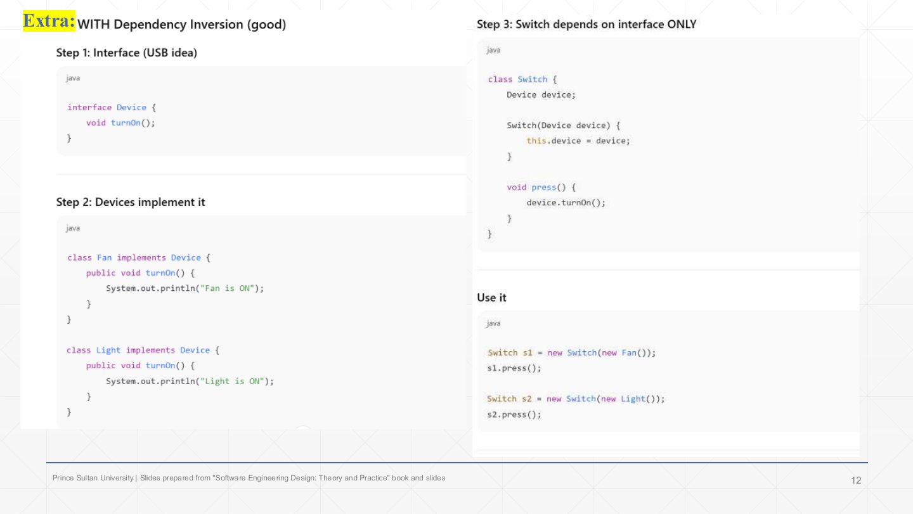Click the "s2.press();" statement
This screenshot has height=514, width=913.
[x=514, y=414]
